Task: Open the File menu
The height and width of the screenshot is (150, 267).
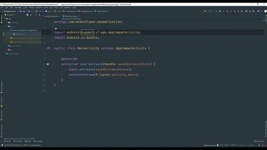Action: (x=2, y=7)
